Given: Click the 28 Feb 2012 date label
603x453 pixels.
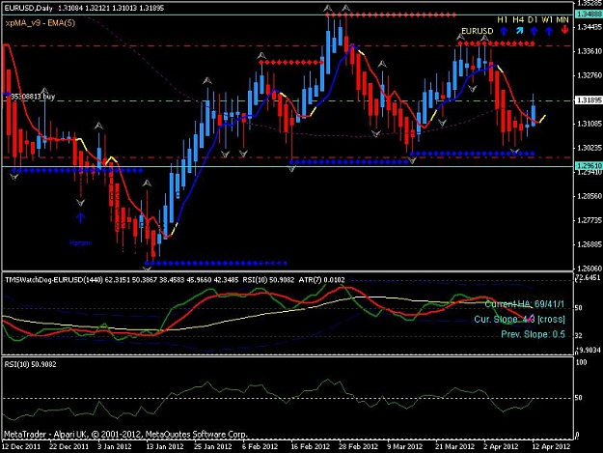Looking at the screenshot, I should pyautogui.click(x=358, y=447).
